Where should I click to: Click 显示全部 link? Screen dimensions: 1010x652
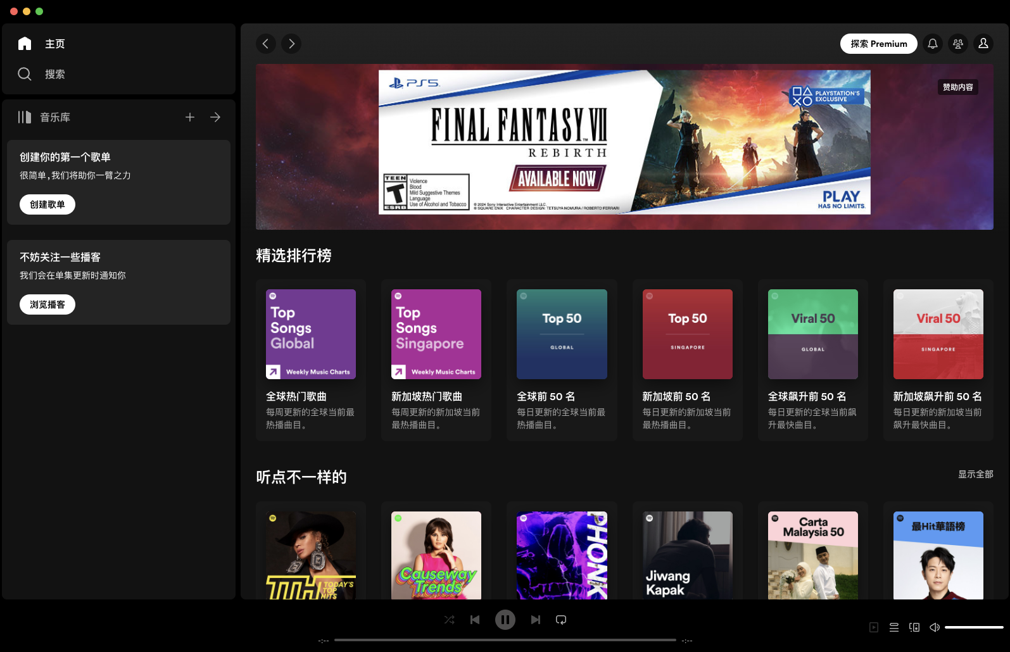pyautogui.click(x=976, y=474)
